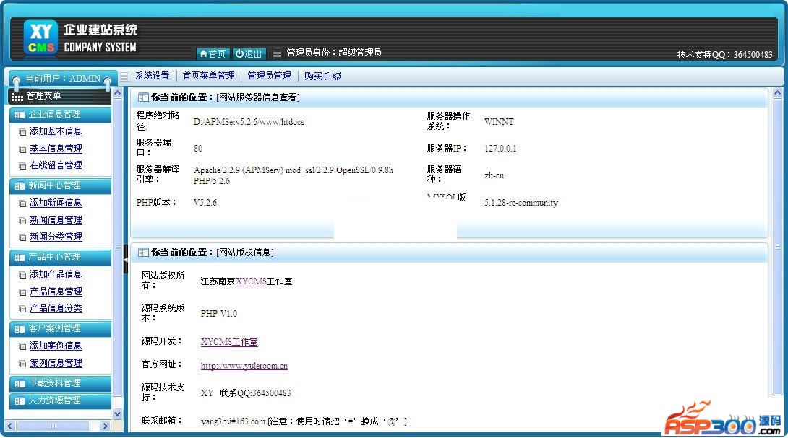
Task: Open 在线留言管理 link
Action: coord(56,165)
